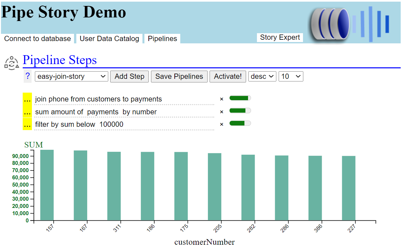Switch to Connect to database tab

pos(38,39)
